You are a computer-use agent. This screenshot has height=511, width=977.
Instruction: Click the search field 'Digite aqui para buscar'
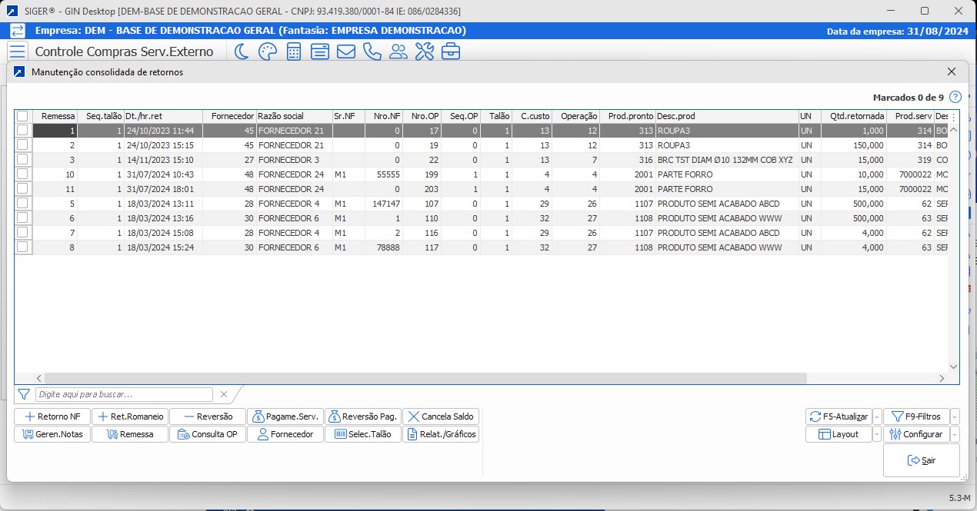(x=124, y=394)
